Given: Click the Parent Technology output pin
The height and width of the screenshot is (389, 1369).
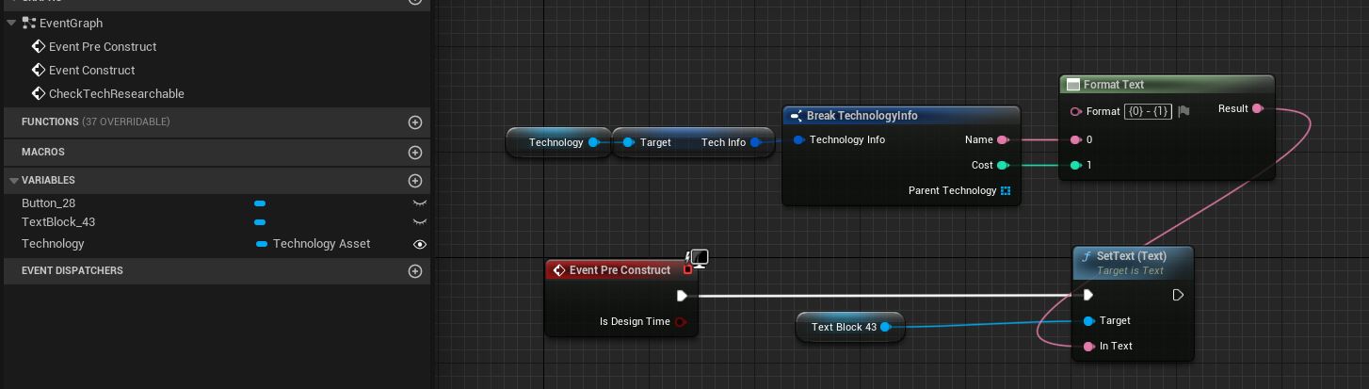Looking at the screenshot, I should click(1006, 191).
